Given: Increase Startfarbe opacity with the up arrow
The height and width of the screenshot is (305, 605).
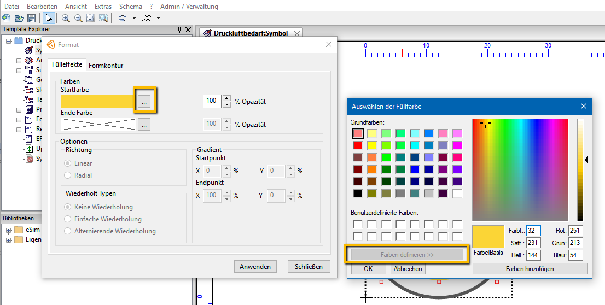Looking at the screenshot, I should click(x=227, y=98).
